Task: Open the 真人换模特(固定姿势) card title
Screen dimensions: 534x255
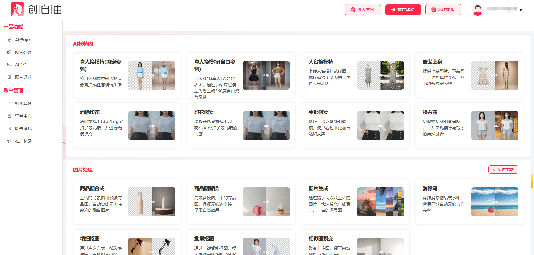Action: tap(100, 65)
